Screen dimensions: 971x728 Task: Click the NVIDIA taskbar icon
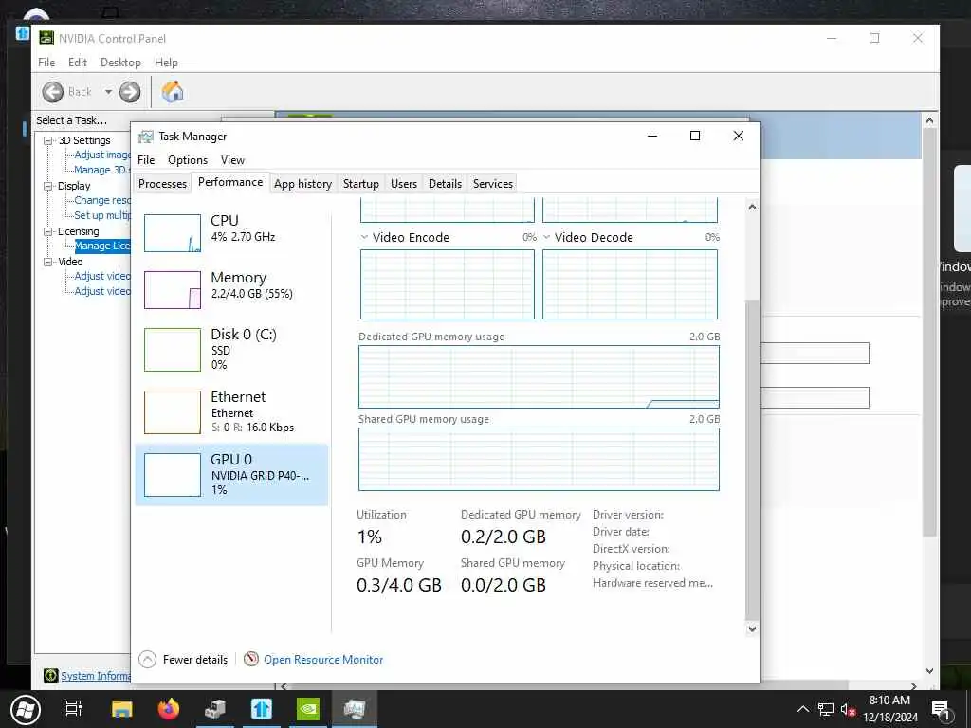tap(308, 709)
